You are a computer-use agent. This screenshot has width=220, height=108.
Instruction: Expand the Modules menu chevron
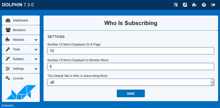[36, 40]
